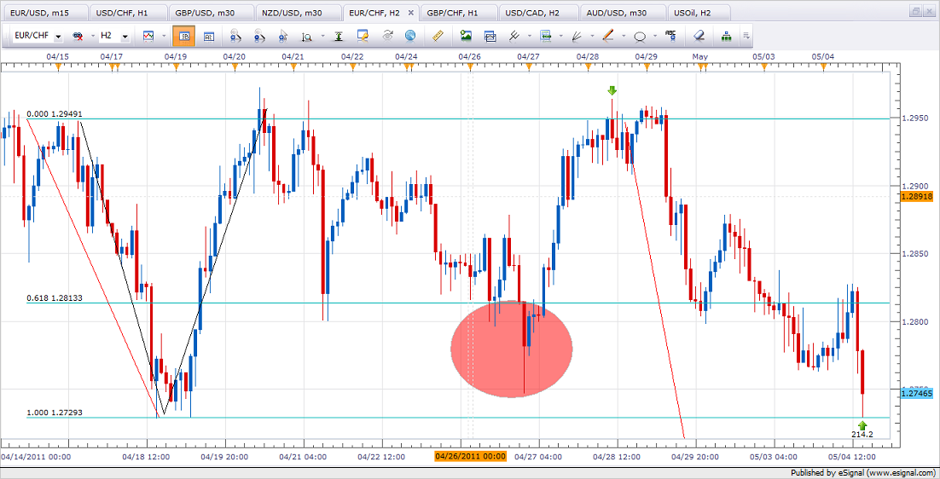Expand the H2 timeframe dropdown
940x479 pixels.
tap(125, 37)
